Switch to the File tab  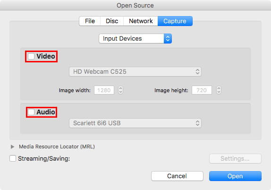[90, 21]
